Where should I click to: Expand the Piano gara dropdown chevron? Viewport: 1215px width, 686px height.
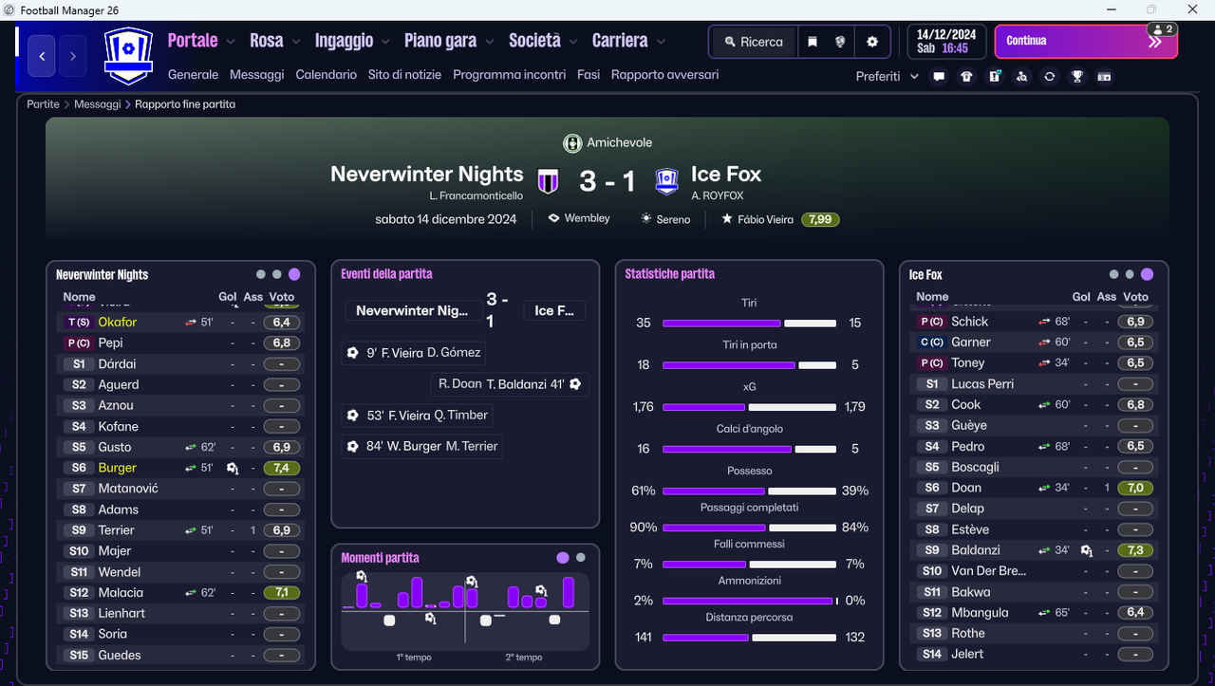[489, 42]
